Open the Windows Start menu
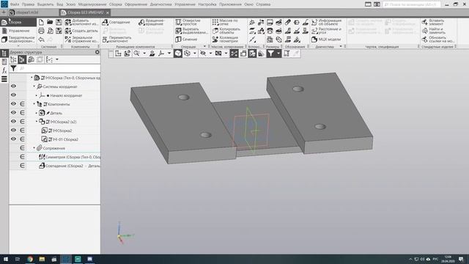This screenshot has height=264, width=469. pos(5,259)
